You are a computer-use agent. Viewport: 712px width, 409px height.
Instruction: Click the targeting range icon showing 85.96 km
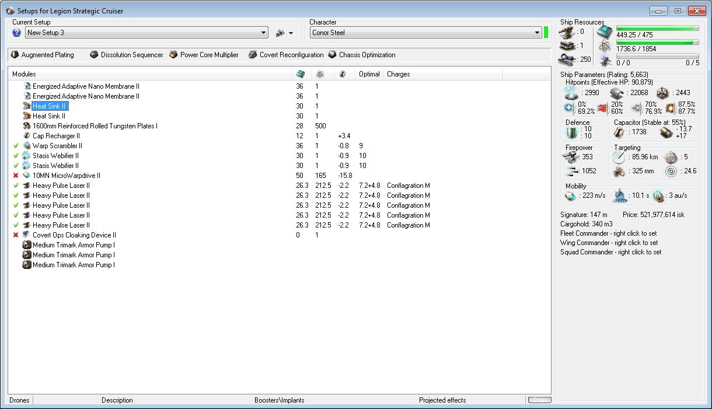coord(619,156)
